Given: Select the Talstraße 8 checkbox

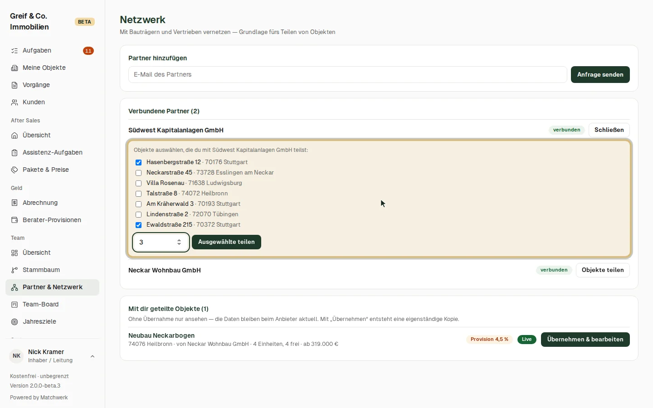Looking at the screenshot, I should [x=139, y=194].
